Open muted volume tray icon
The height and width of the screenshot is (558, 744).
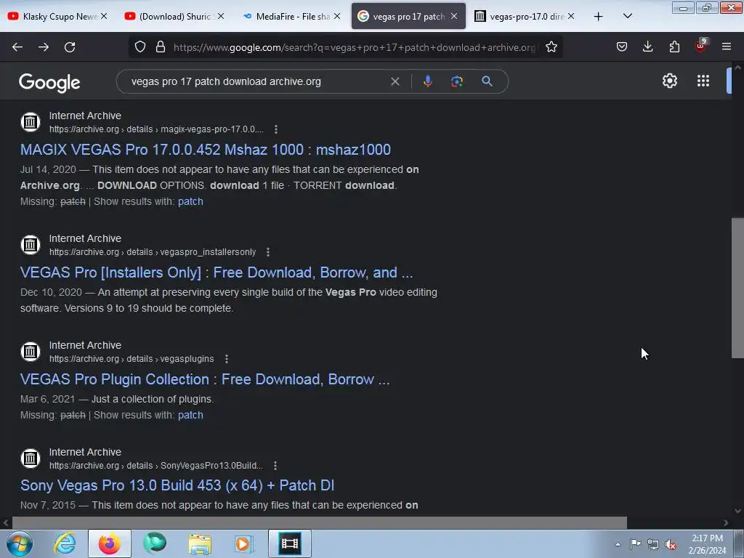click(671, 544)
